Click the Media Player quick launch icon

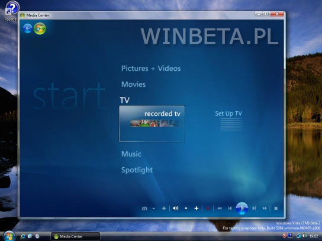pos(37,236)
